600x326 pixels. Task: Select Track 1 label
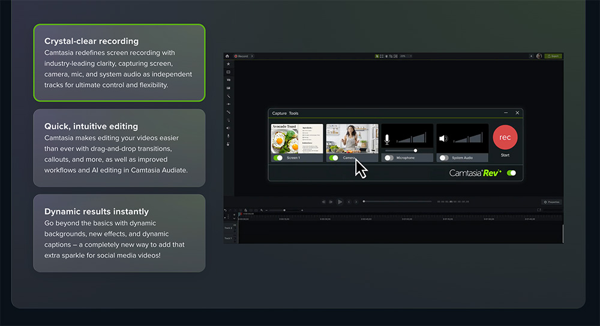click(229, 238)
